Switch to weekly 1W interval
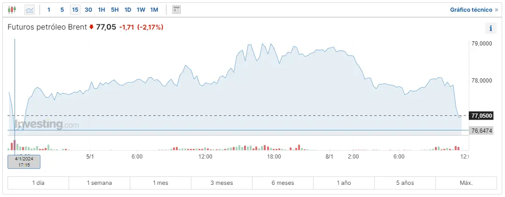Image resolution: width=505 pixels, height=197 pixels. 141,9
